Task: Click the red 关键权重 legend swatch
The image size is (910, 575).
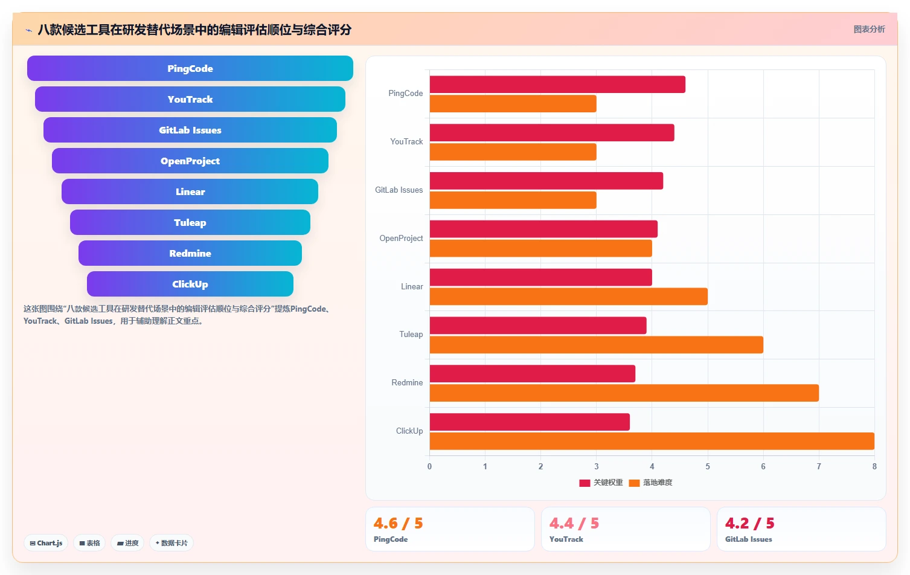Action: 585,483
